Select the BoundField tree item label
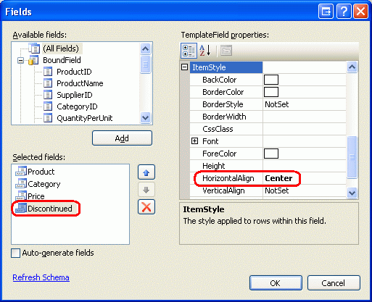This screenshot has width=372, height=302. click(x=62, y=60)
